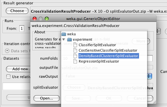Click the weka root folder icon
Image resolution: width=167 pixels, height=107 pixels.
point(64,34)
